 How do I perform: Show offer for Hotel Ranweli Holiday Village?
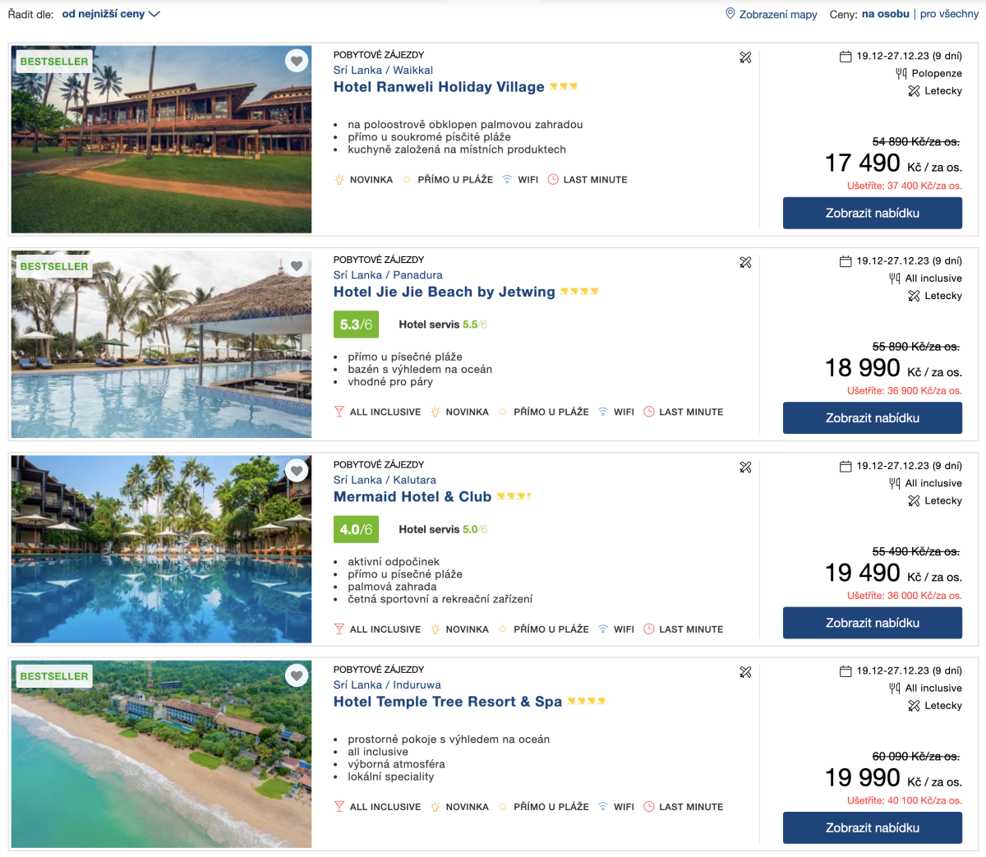coord(872,213)
